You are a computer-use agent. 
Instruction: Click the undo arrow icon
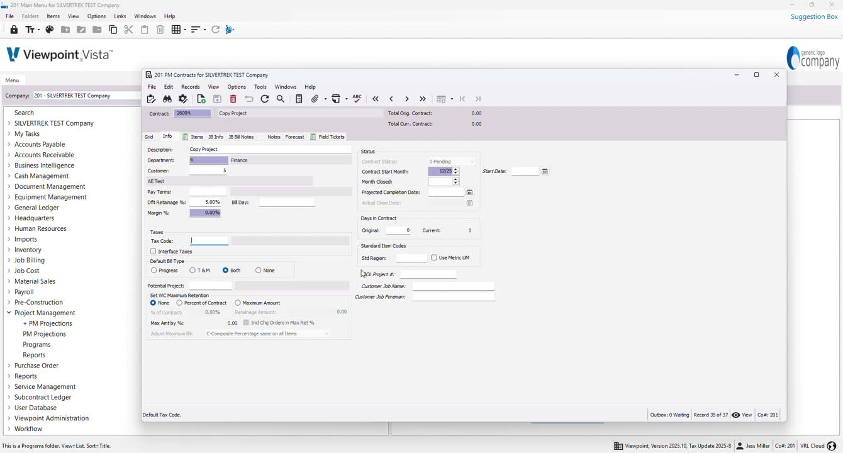(x=249, y=99)
